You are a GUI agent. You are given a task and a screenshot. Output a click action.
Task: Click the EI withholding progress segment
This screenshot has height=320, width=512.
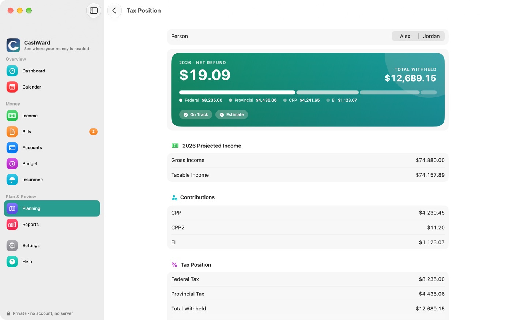pyautogui.click(x=429, y=93)
